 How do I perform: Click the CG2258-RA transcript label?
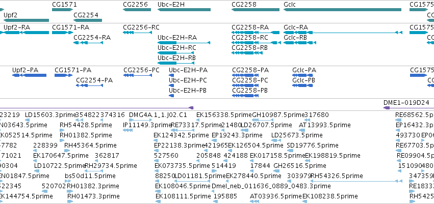pos(250,27)
